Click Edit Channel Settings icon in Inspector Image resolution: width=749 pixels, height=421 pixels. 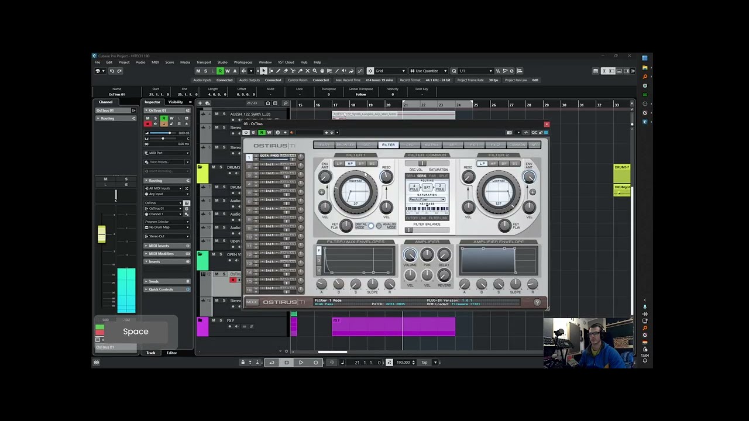(188, 111)
